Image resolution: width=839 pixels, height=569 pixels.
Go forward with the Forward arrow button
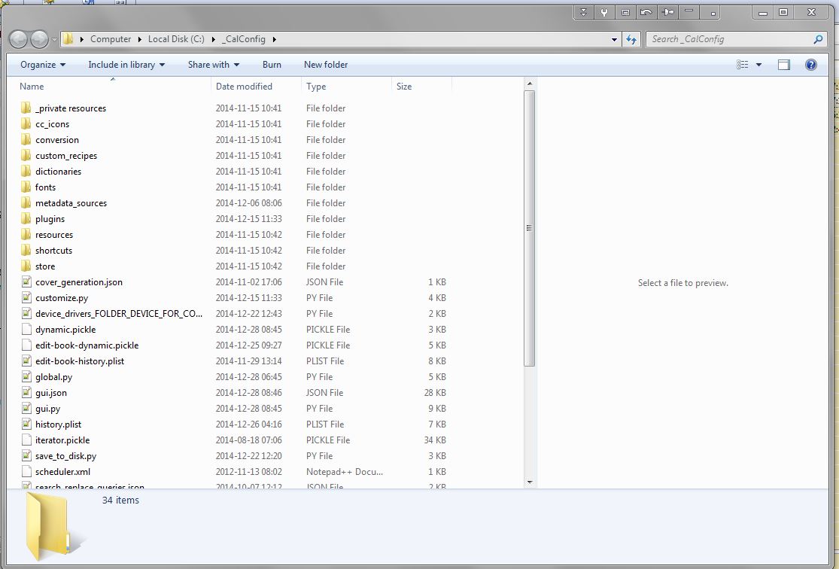click(x=39, y=39)
